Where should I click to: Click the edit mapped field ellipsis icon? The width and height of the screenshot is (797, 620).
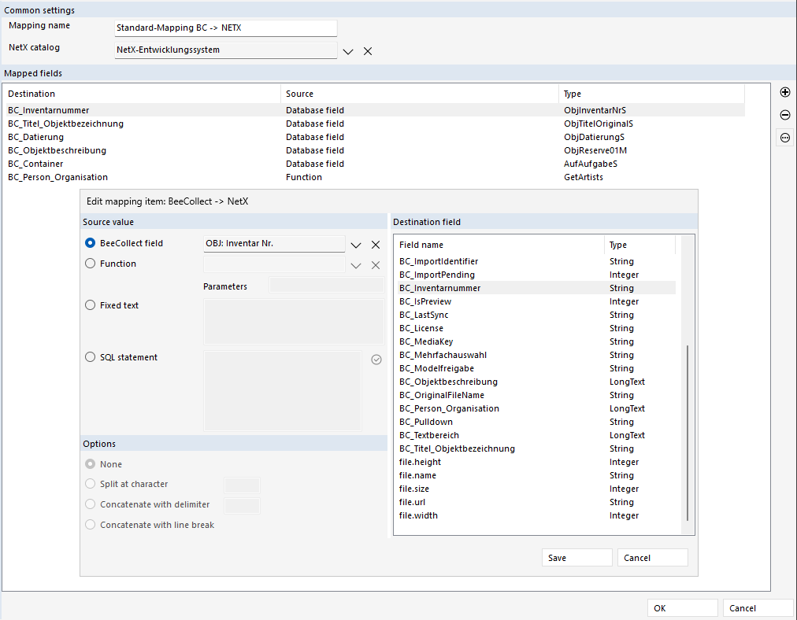(784, 138)
